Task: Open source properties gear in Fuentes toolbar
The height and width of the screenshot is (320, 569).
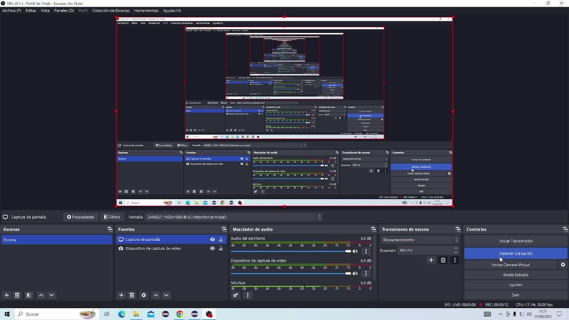Action: click(144, 295)
